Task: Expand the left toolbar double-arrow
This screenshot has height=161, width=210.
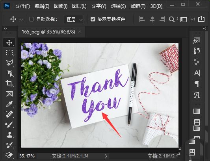Action: [5, 29]
